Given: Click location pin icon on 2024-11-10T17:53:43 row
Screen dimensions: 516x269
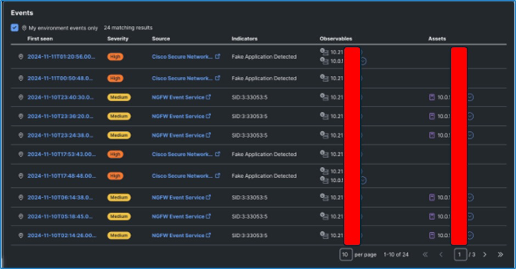Looking at the screenshot, I should pyautogui.click(x=21, y=154).
